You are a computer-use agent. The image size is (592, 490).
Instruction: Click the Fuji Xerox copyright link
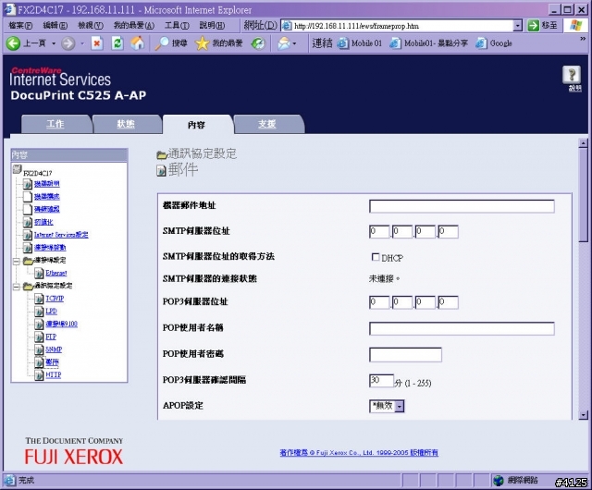(x=359, y=453)
